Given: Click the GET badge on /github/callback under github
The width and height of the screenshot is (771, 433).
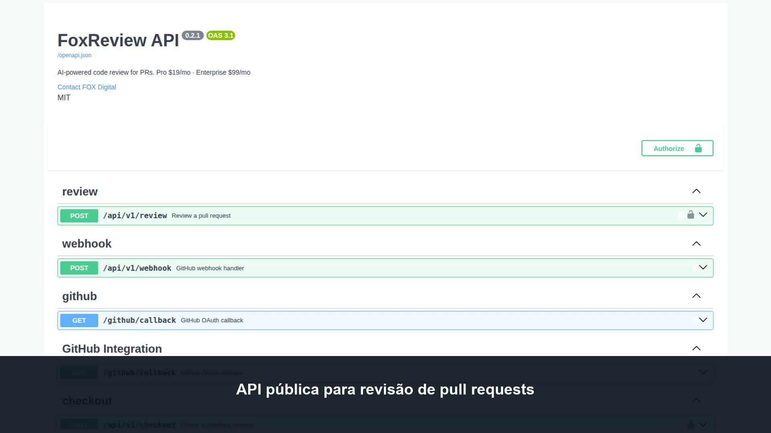Looking at the screenshot, I should 79,320.
